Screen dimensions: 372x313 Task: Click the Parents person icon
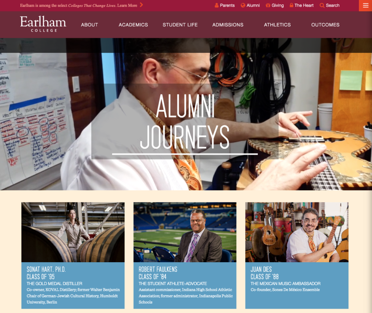tap(217, 5)
